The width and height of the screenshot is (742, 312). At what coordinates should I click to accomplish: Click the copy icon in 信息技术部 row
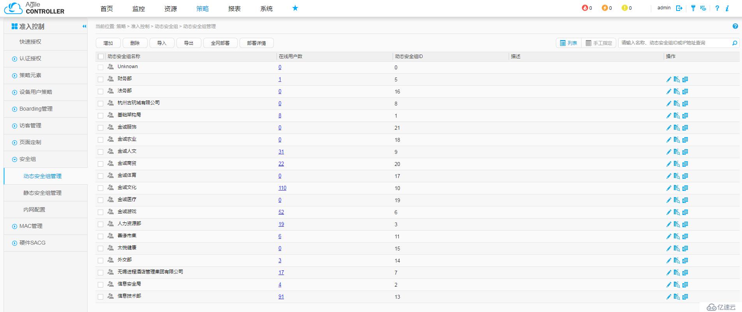click(x=685, y=297)
